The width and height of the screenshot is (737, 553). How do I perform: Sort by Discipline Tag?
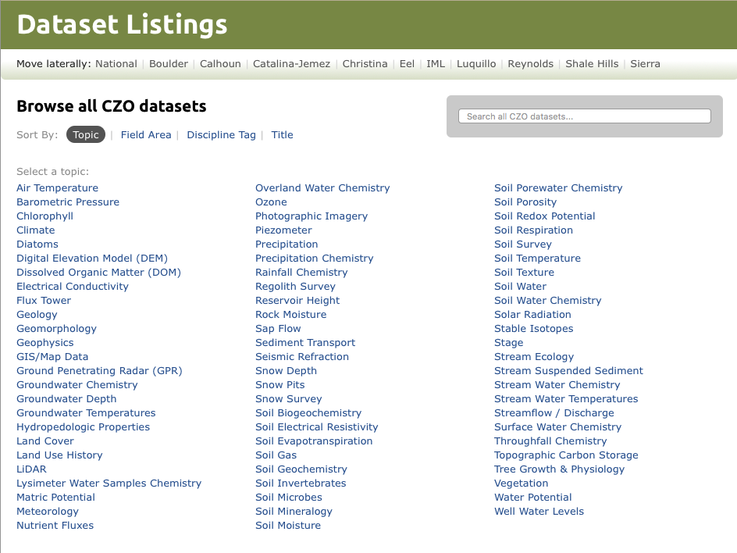(222, 135)
